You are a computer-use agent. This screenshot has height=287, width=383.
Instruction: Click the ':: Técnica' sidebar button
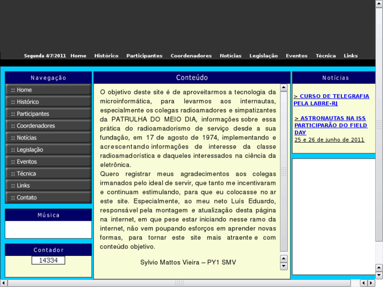click(48, 174)
